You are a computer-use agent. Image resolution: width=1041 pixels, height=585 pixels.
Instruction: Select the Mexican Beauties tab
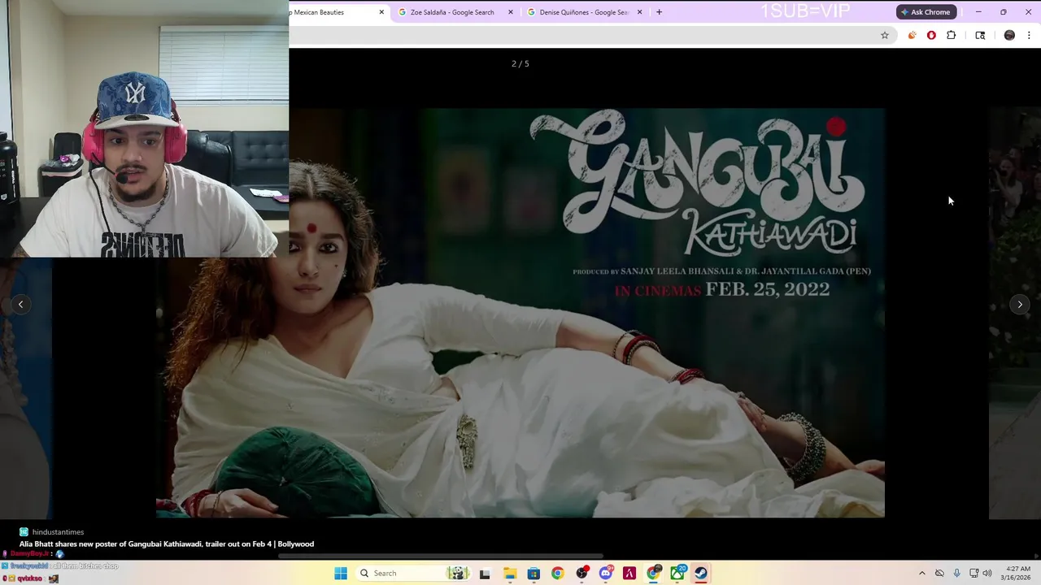333,12
